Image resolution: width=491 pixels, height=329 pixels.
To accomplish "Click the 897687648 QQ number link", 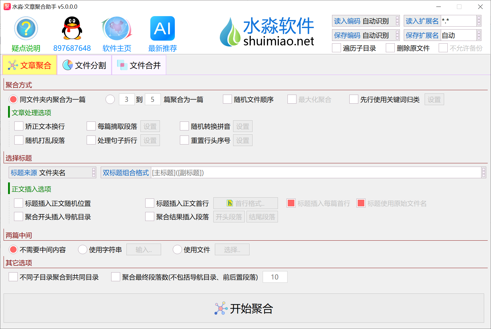I will coord(72,48).
